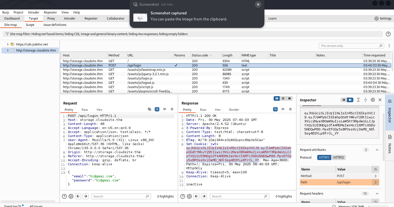
Task: Toggle hidden characters eye icon in Request
Action: pyautogui.click(x=150, y=109)
